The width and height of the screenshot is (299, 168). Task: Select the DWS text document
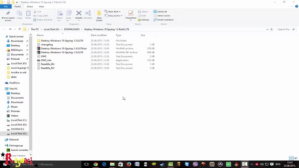43,56
